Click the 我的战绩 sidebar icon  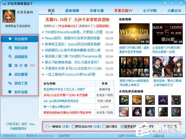[10, 48]
